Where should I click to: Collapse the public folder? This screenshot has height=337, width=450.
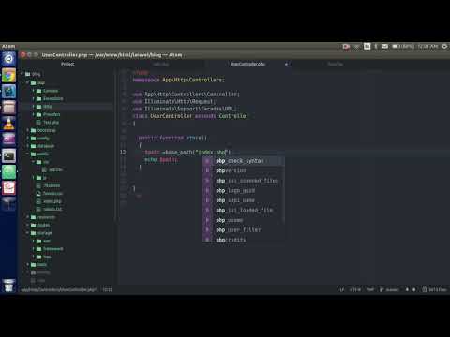28,154
